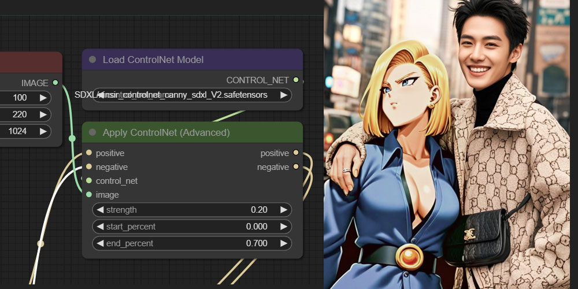Collapse the Load ControlNet Model node dot

[92, 60]
